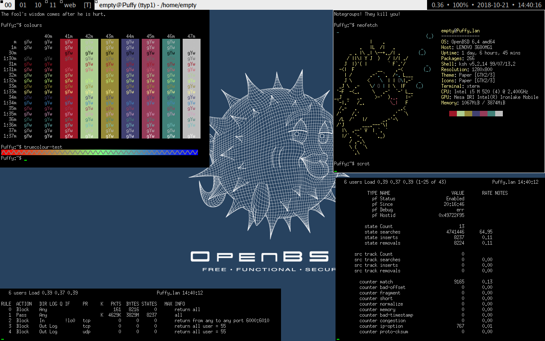545x341 pixels.
Task: Switch to workspace tag 10
Action: tap(38, 5)
